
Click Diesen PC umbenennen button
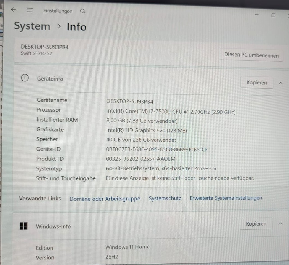point(251,55)
